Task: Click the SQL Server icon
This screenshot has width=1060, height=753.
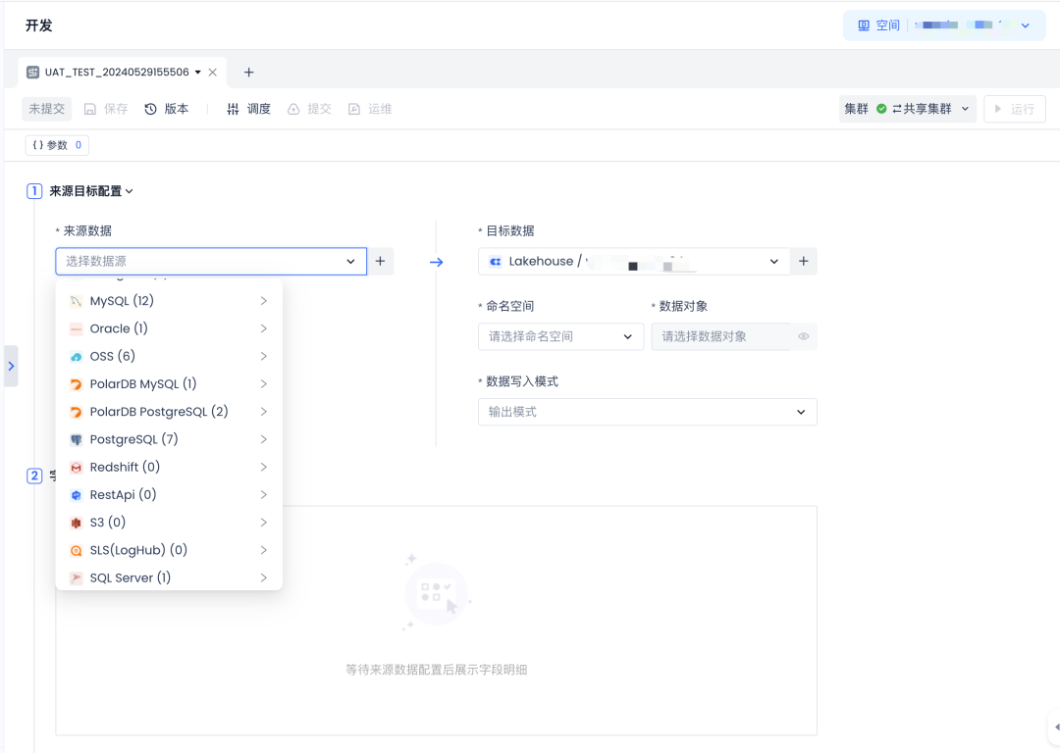Action: (x=76, y=578)
